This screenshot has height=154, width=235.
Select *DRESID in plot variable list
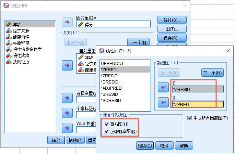click(125, 82)
